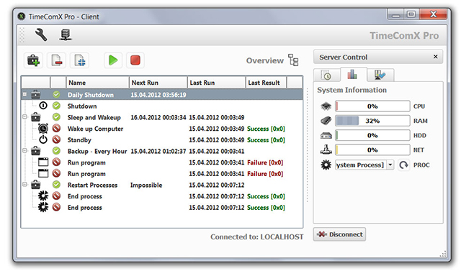
Task: Click the CPU 0% usage bar
Action: (x=372, y=106)
